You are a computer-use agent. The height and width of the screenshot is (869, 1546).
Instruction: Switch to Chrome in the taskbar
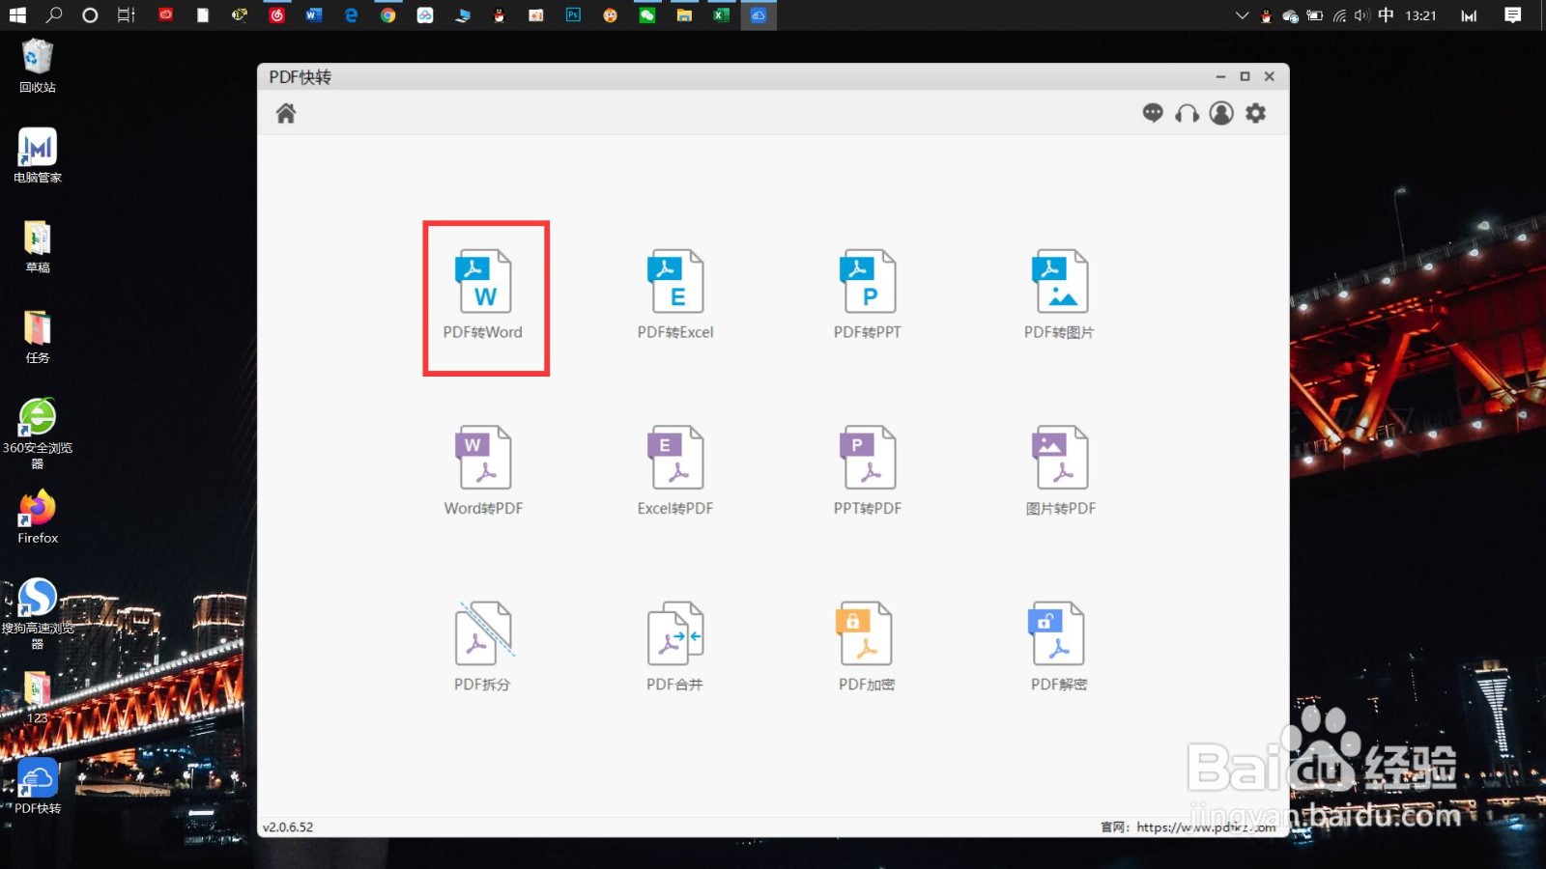click(387, 15)
